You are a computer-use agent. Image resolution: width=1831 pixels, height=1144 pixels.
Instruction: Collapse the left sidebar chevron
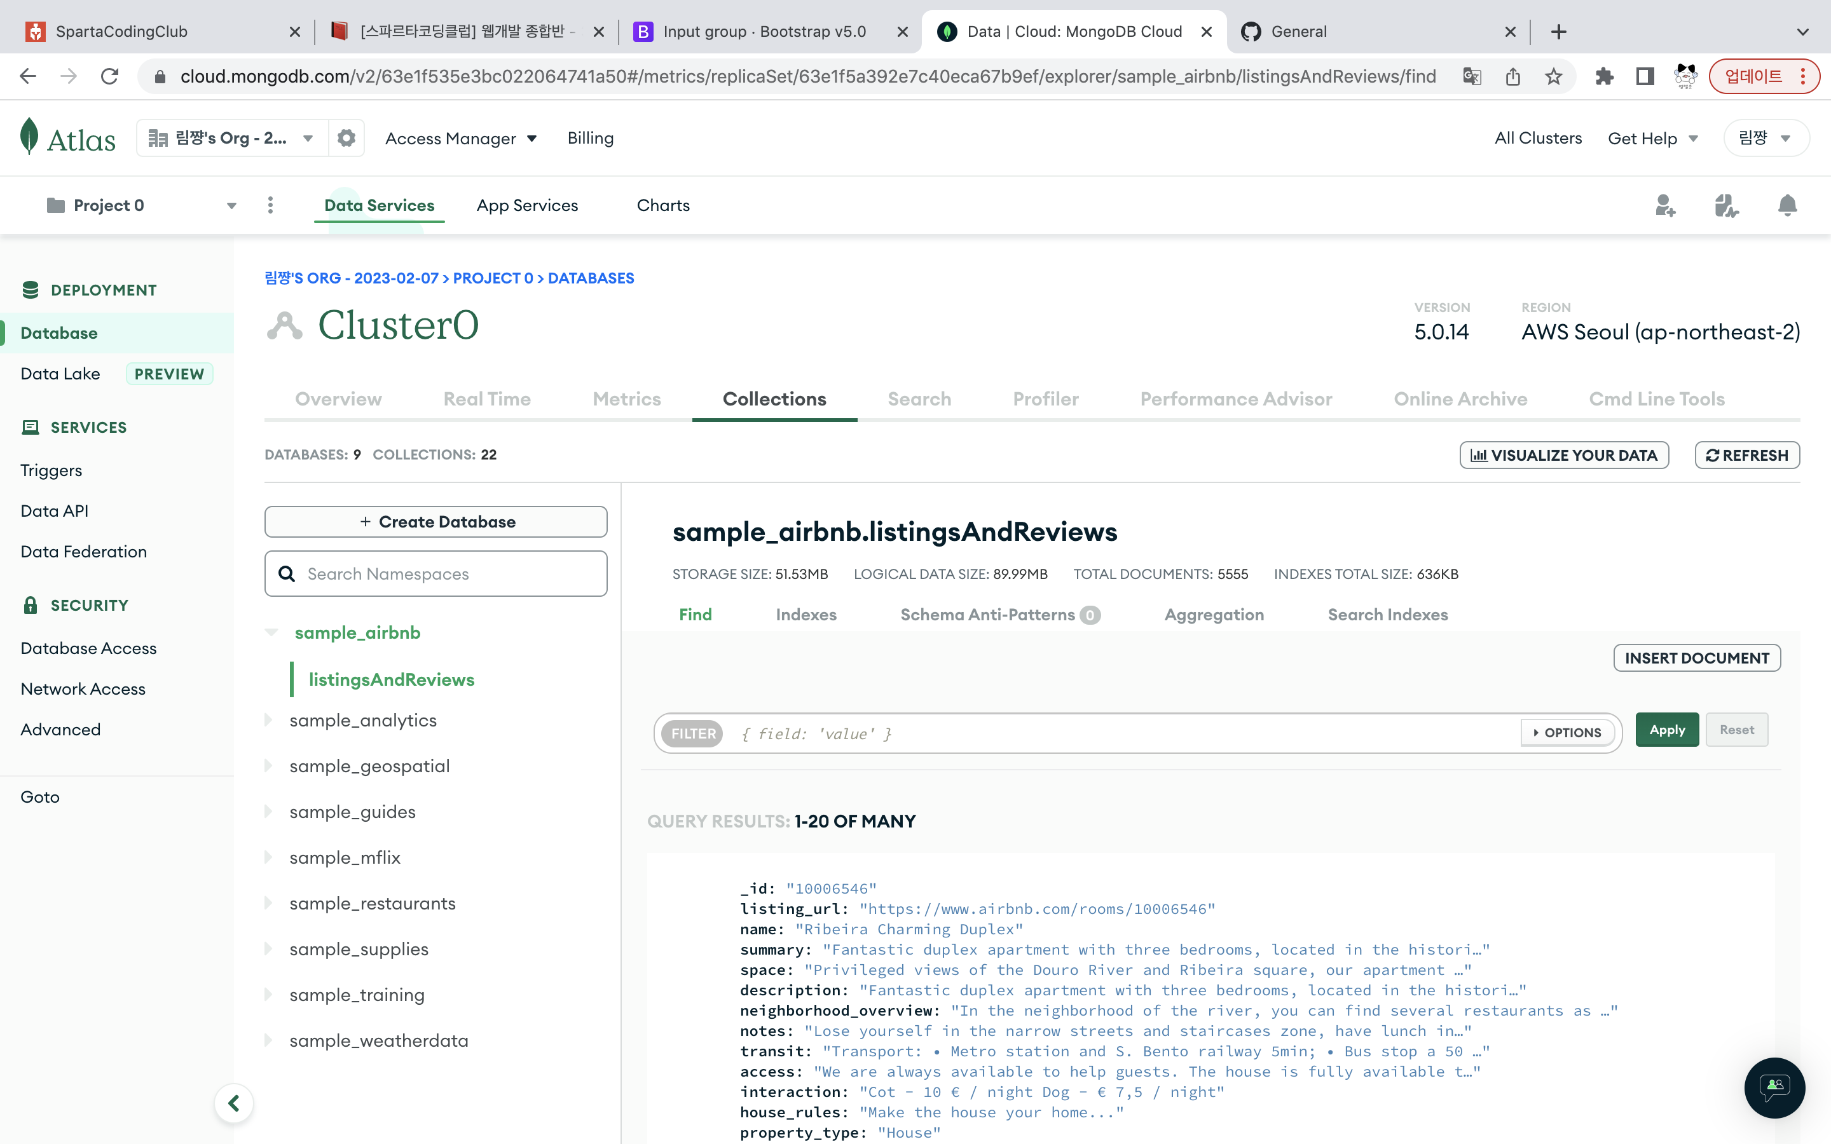[234, 1103]
